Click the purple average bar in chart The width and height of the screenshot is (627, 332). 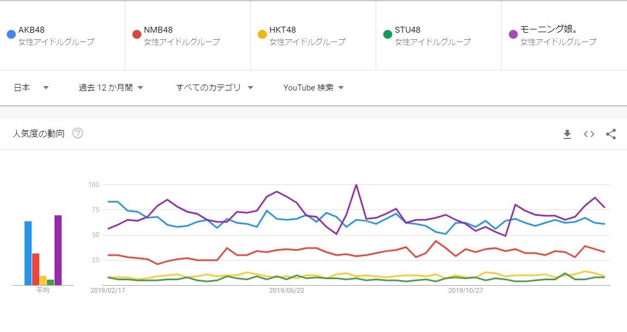(58, 250)
